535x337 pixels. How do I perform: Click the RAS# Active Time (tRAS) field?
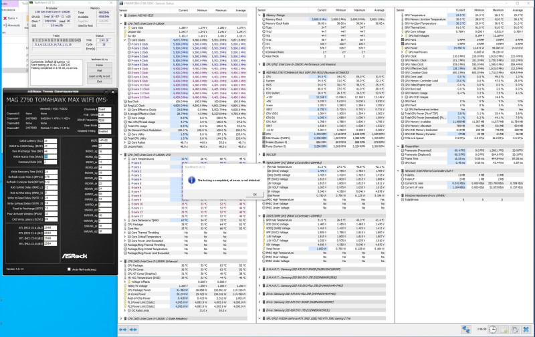(x=50, y=157)
